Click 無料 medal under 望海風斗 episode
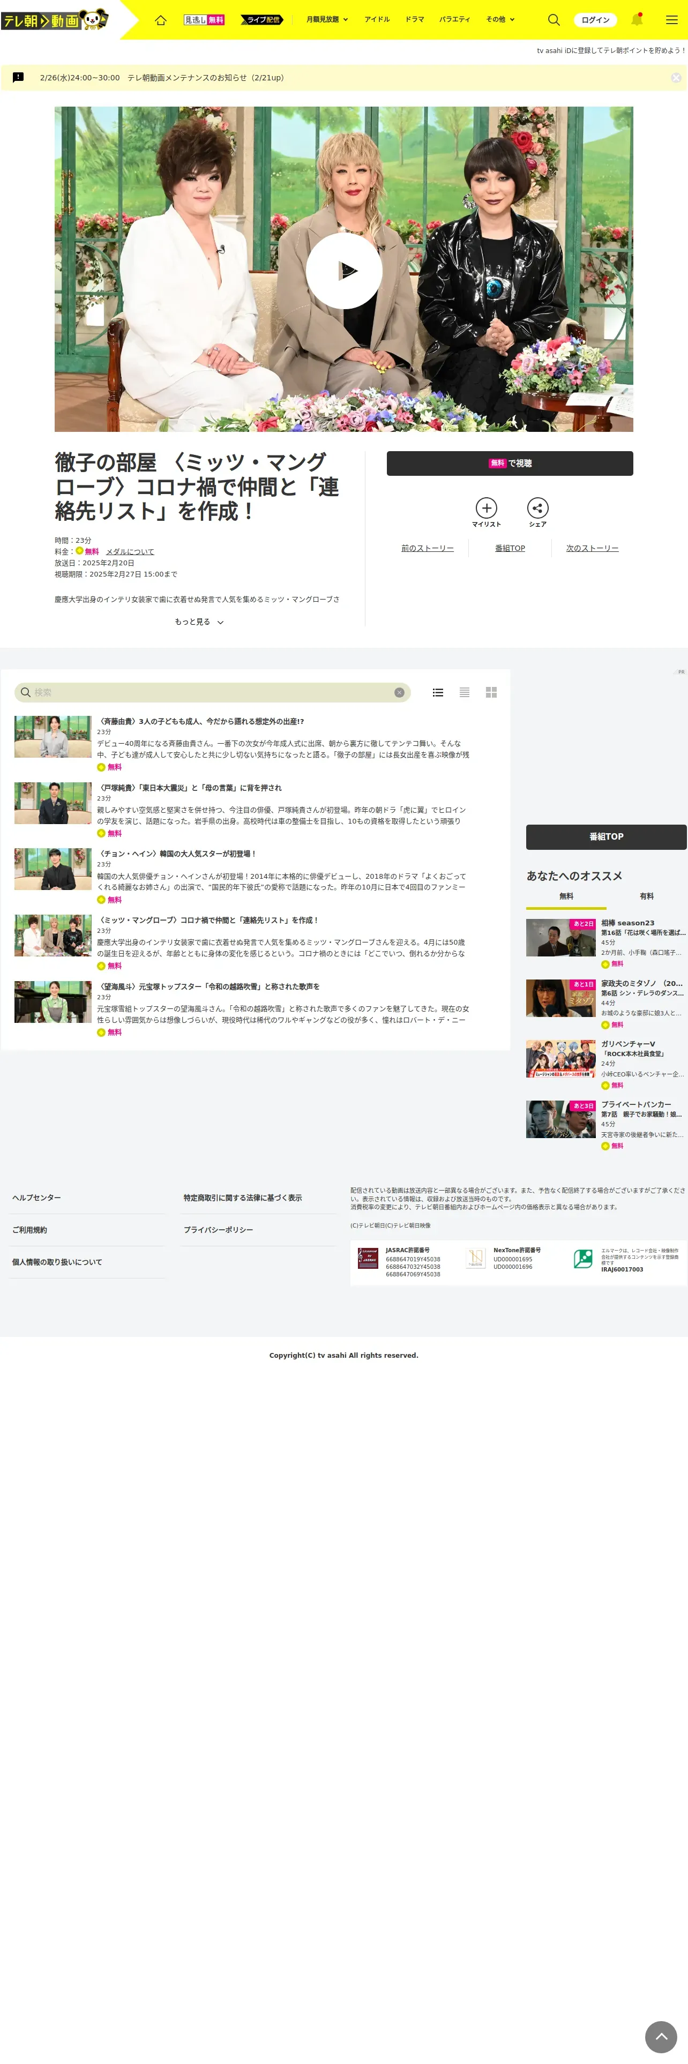The height and width of the screenshot is (2064, 688). tap(109, 1032)
